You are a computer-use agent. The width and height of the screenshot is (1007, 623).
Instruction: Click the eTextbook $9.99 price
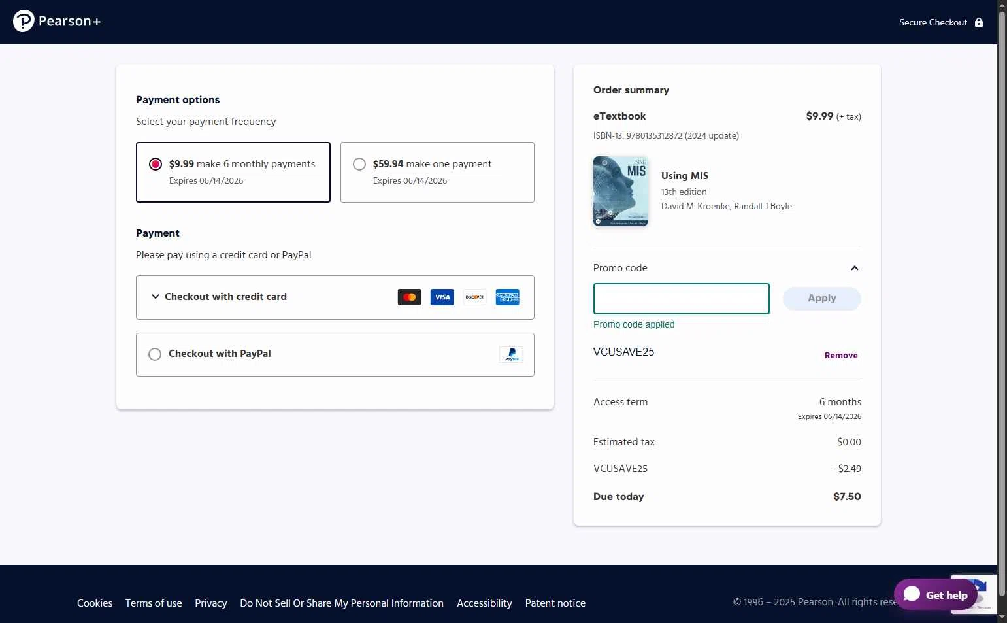tap(819, 116)
